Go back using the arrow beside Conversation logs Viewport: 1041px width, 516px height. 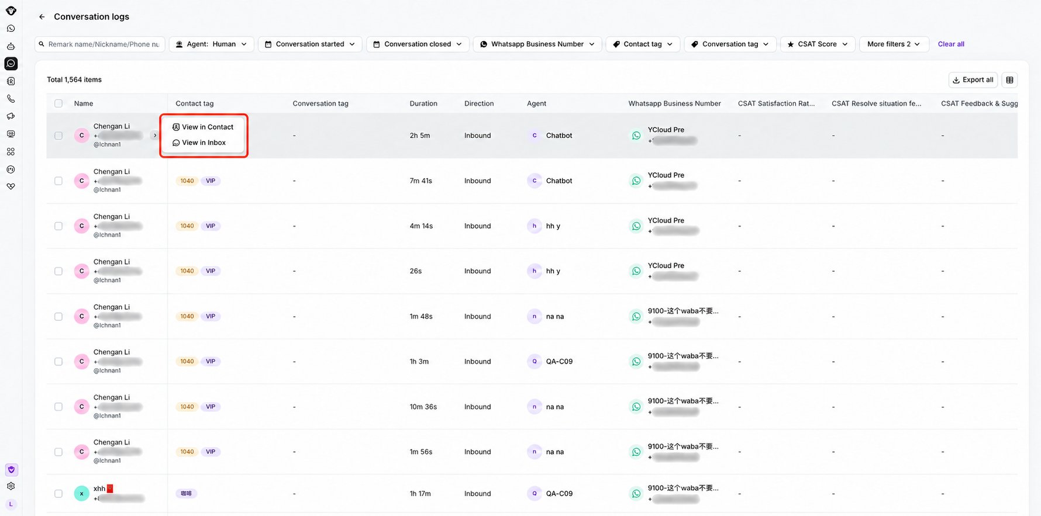(42, 17)
